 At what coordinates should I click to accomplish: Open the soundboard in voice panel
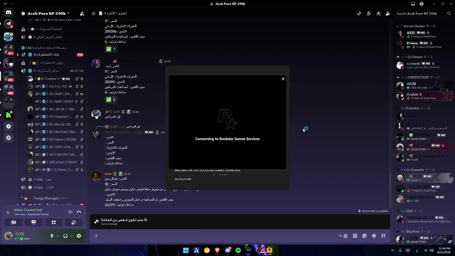click(74, 222)
